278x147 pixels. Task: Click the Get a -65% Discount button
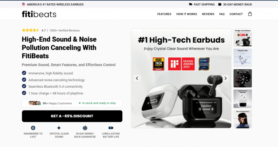[x=72, y=116]
